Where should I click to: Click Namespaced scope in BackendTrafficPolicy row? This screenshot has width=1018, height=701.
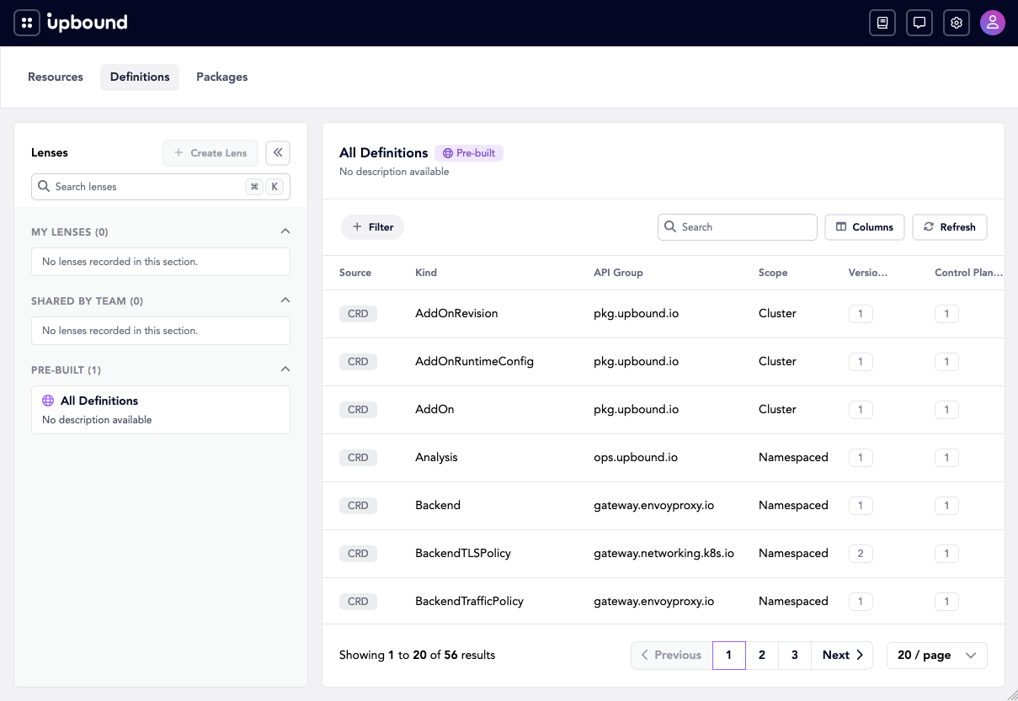[793, 602]
